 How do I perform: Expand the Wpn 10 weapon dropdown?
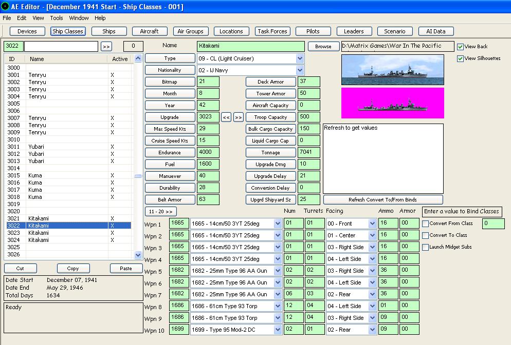tap(278, 330)
